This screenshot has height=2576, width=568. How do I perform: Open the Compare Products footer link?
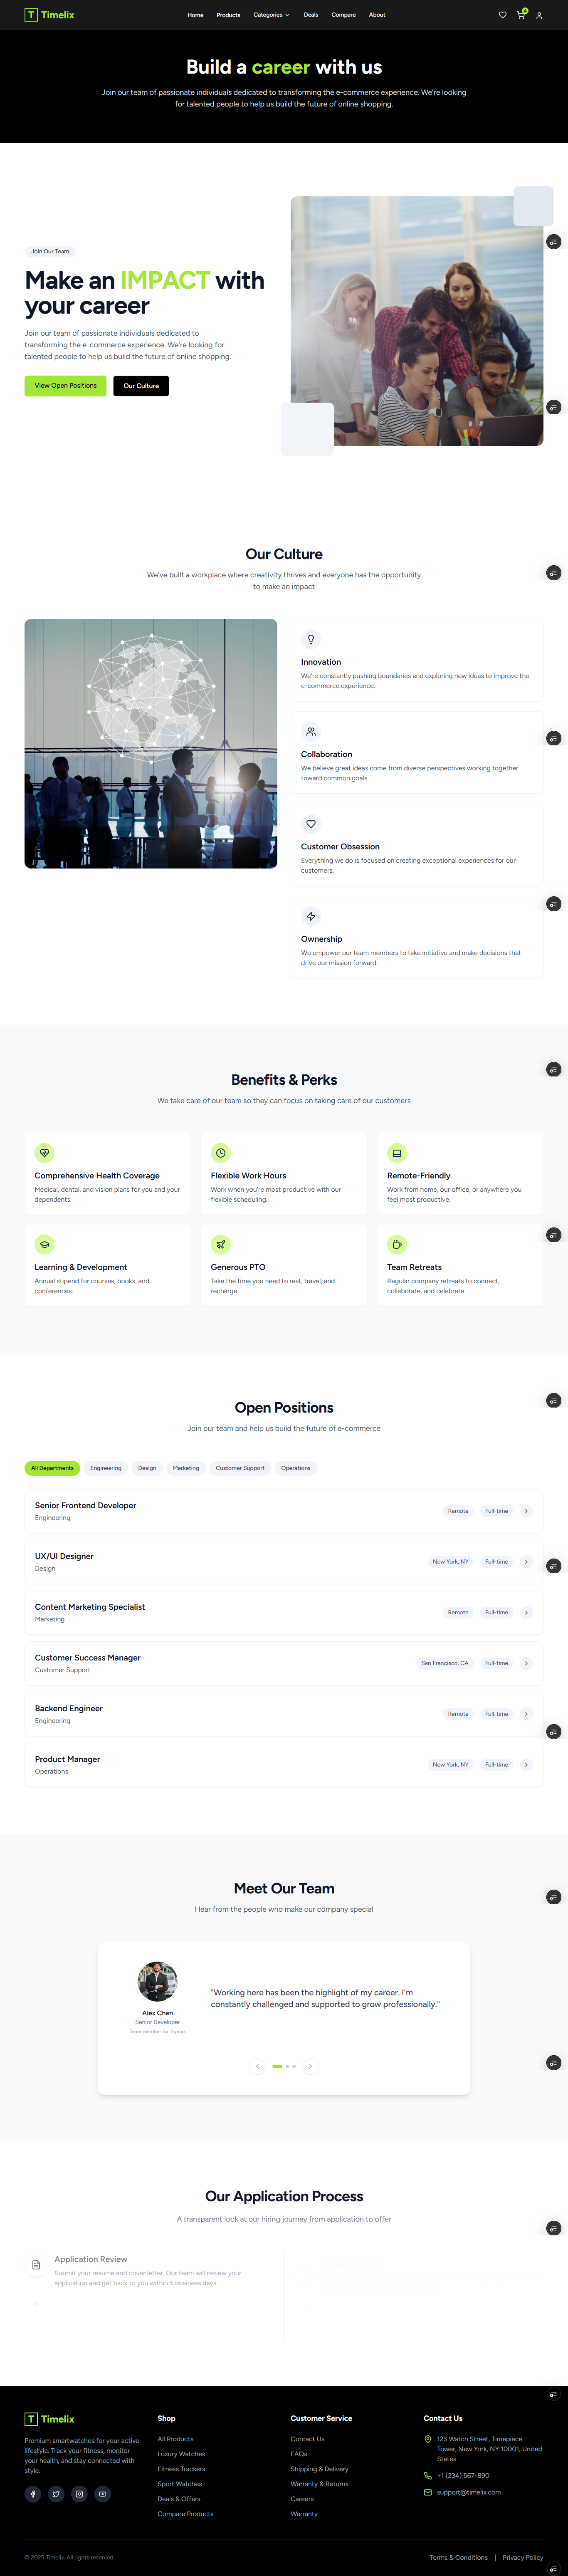(x=185, y=2514)
